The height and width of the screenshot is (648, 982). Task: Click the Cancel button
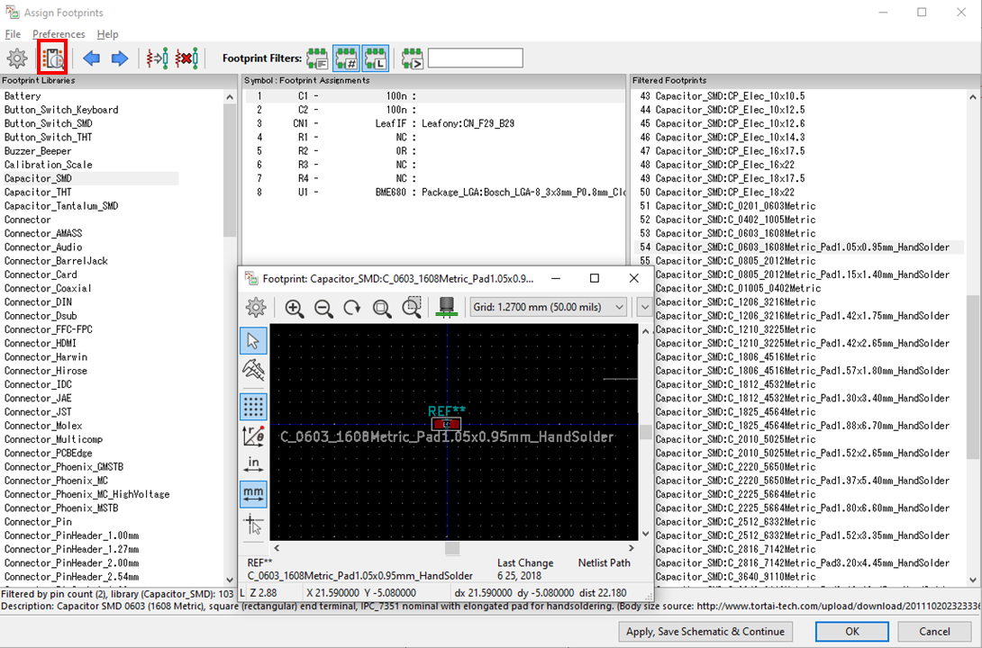[x=934, y=632]
